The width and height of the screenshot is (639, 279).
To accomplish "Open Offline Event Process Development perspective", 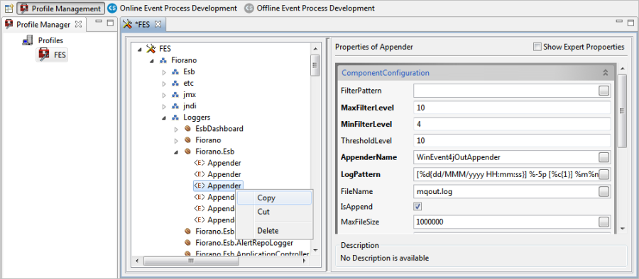I will point(310,8).
